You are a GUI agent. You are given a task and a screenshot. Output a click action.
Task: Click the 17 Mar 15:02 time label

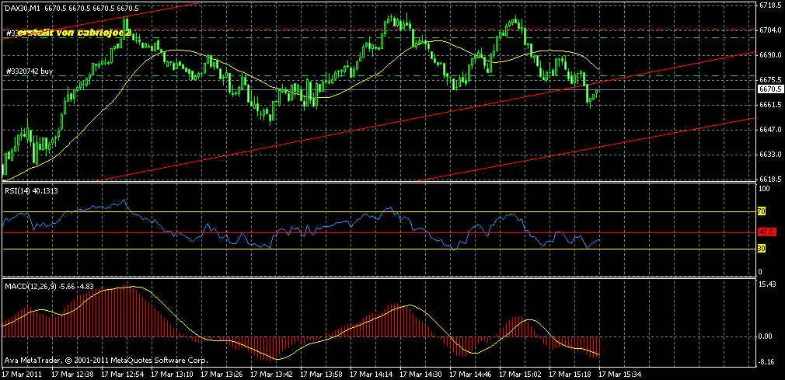click(x=521, y=374)
